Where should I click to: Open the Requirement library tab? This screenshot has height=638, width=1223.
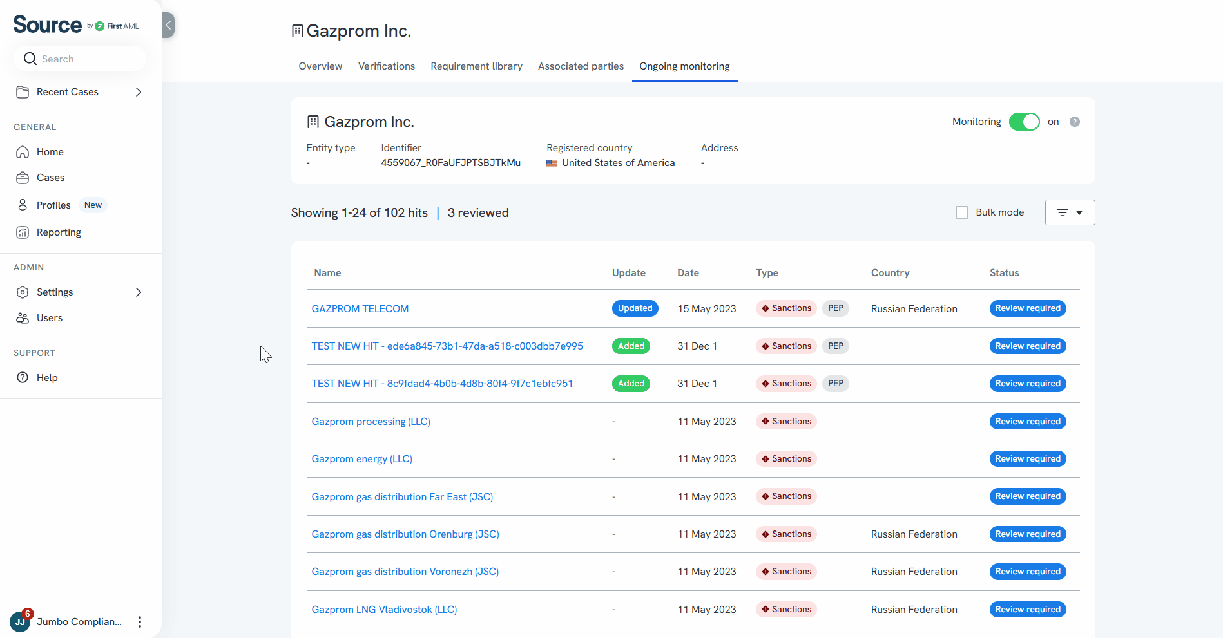coord(477,66)
